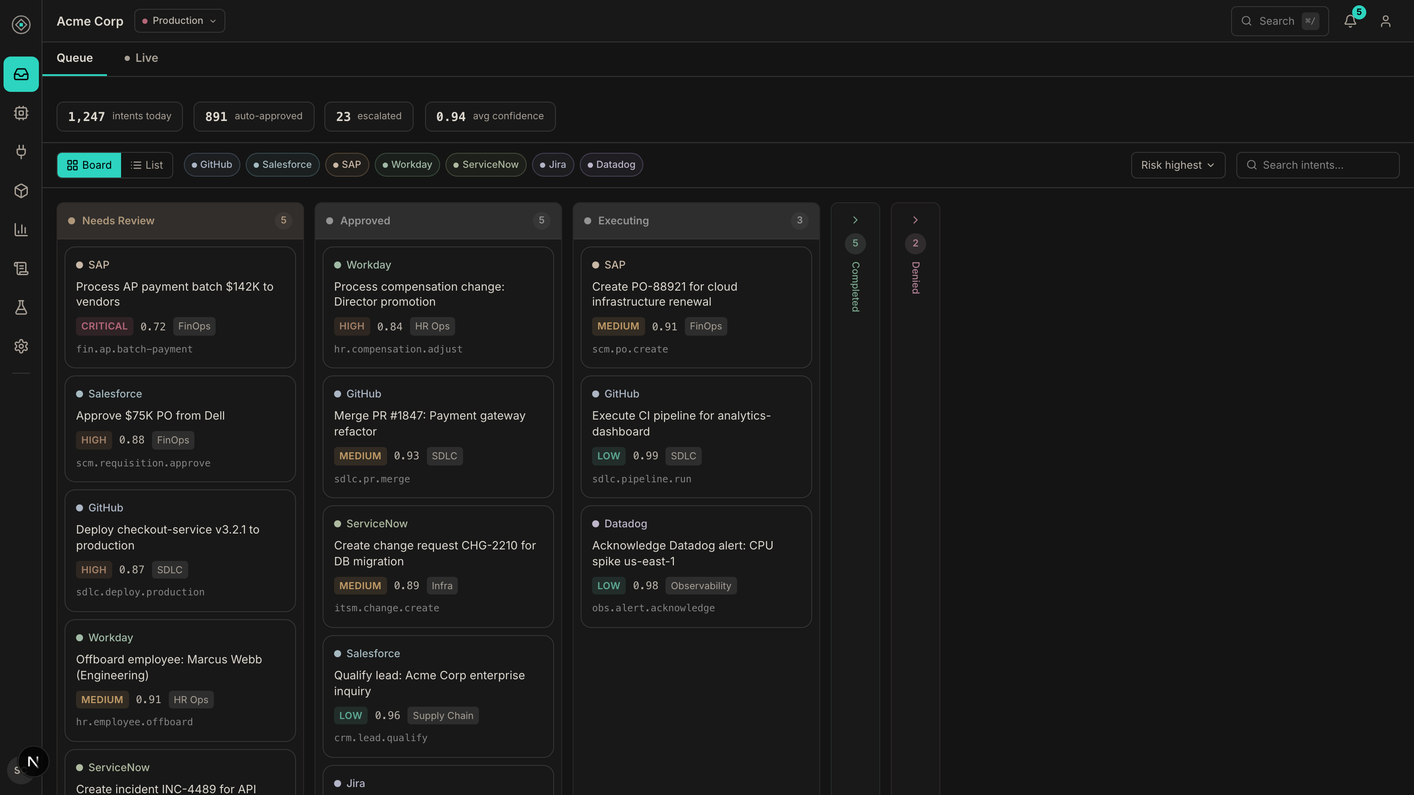The image size is (1414, 795).
Task: Open the flask experiments sidebar icon
Action: [x=21, y=307]
